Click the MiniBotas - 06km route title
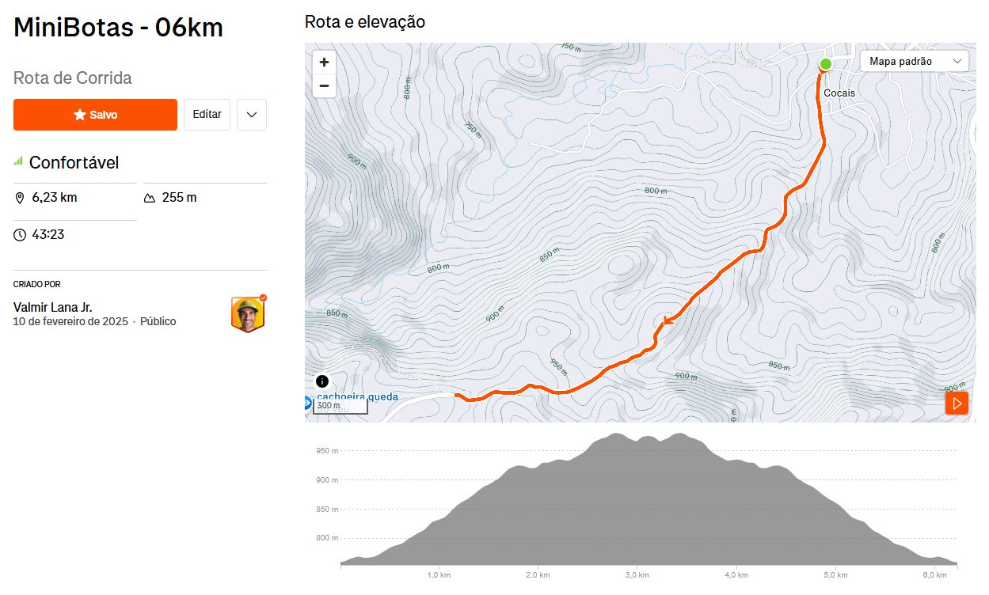 pos(119,28)
